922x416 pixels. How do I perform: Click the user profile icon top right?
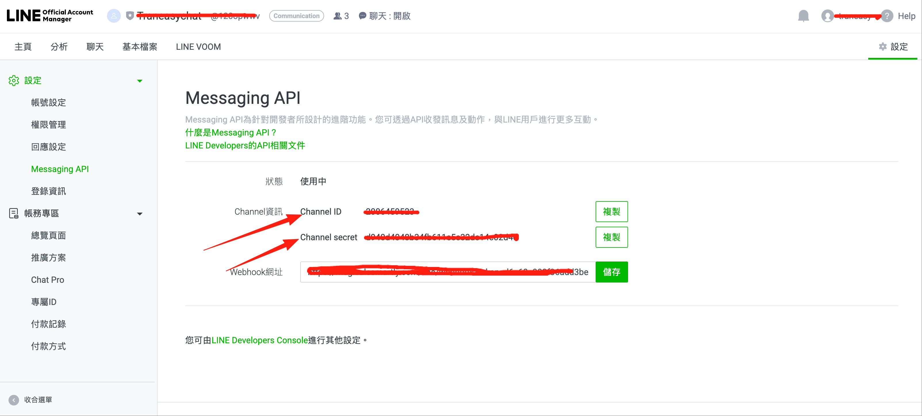pyautogui.click(x=827, y=16)
